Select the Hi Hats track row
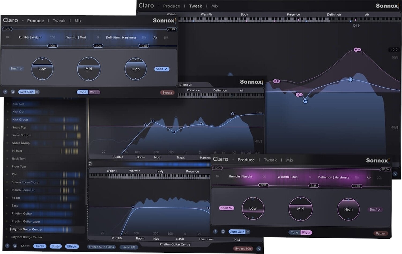 (45, 151)
